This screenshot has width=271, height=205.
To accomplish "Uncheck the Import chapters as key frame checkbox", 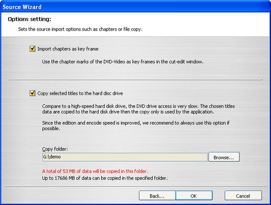I will click(x=33, y=49).
